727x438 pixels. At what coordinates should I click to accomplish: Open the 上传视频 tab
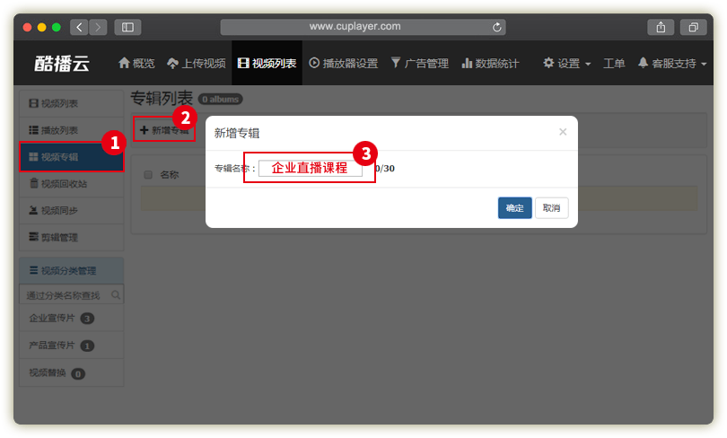point(196,64)
